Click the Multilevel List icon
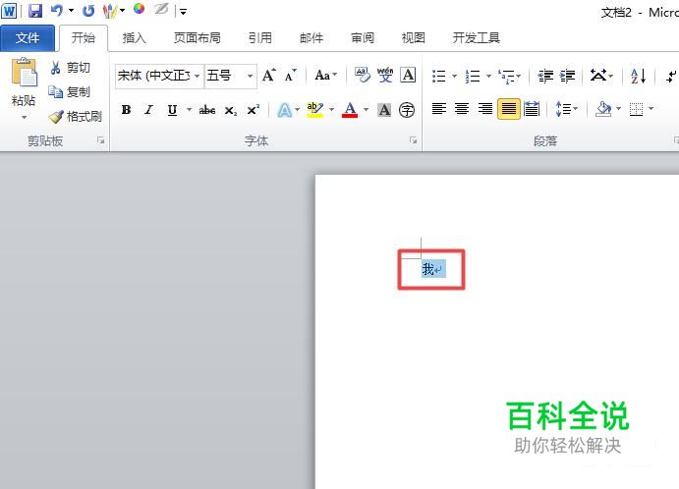Viewport: 679px width, 489px height. point(506,77)
